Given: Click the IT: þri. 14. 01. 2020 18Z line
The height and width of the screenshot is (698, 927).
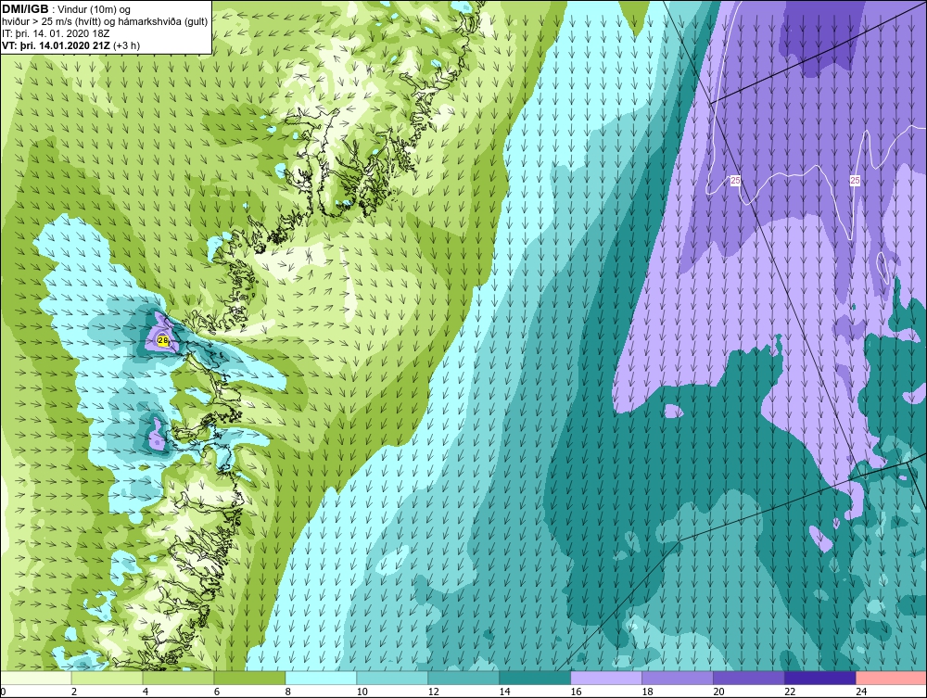Looking at the screenshot, I should point(56,33).
